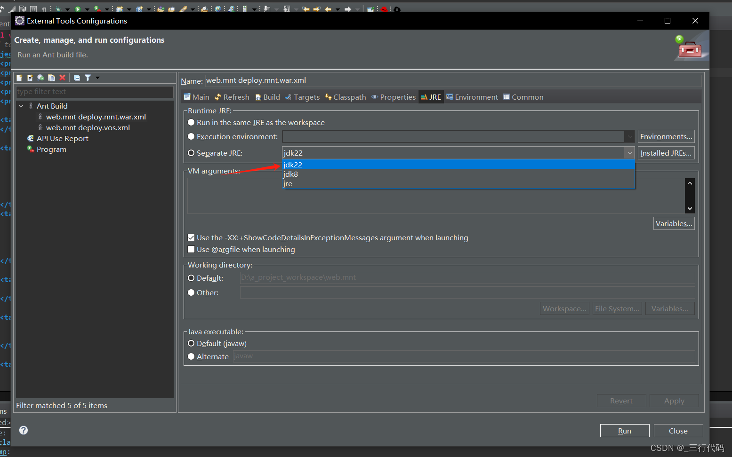Image resolution: width=732 pixels, height=457 pixels.
Task: Click the red hat icon in Eclipse toolbar
Action: (384, 9)
